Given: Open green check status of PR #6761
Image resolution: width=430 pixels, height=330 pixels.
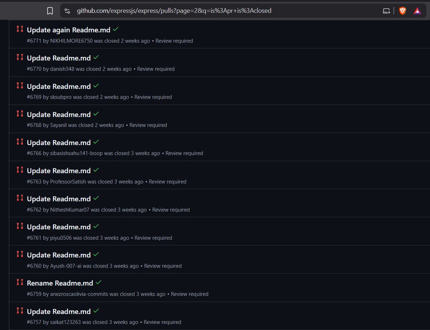Looking at the screenshot, I should coord(96,226).
